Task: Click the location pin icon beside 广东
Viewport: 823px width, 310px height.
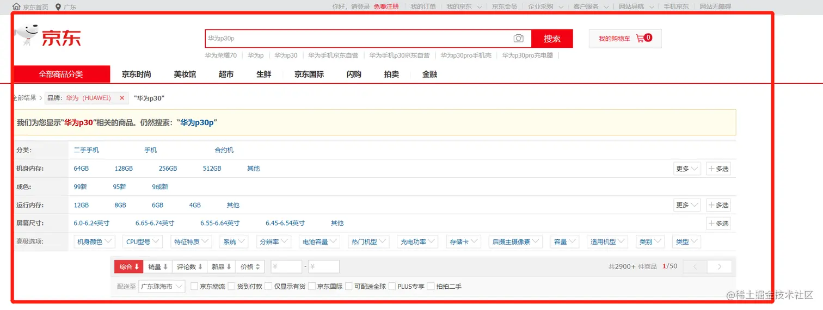Action: 58,7
